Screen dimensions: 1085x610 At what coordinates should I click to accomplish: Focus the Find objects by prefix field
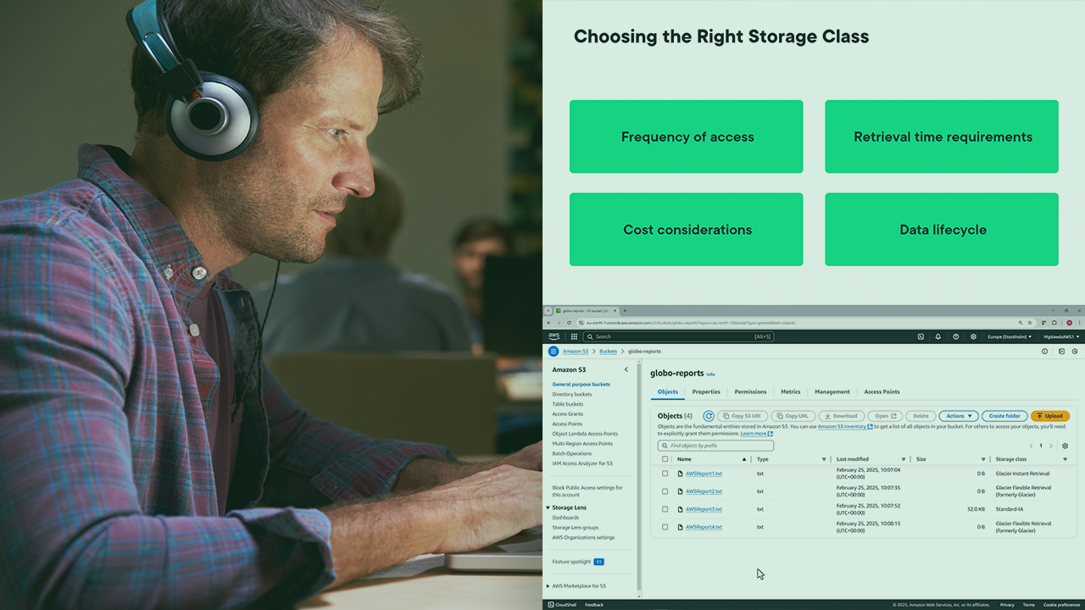[x=716, y=446]
